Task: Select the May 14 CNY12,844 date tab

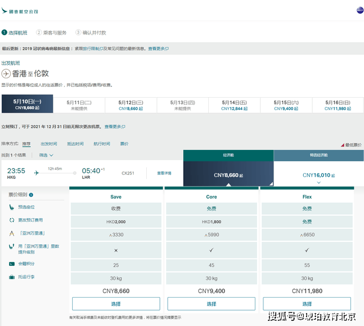Action: coord(234,105)
